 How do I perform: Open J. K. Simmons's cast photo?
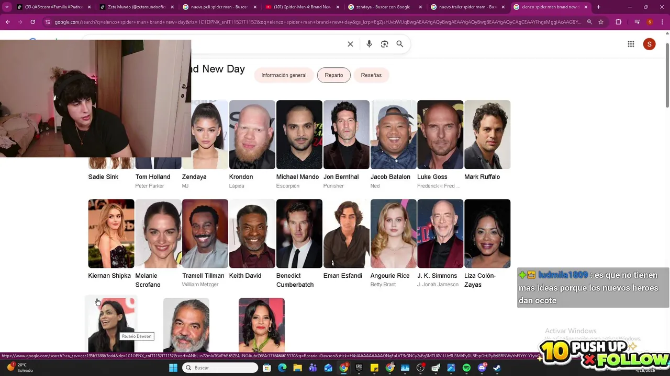(x=440, y=233)
